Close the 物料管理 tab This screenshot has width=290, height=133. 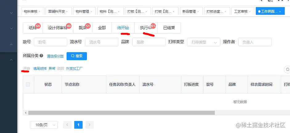(91, 12)
